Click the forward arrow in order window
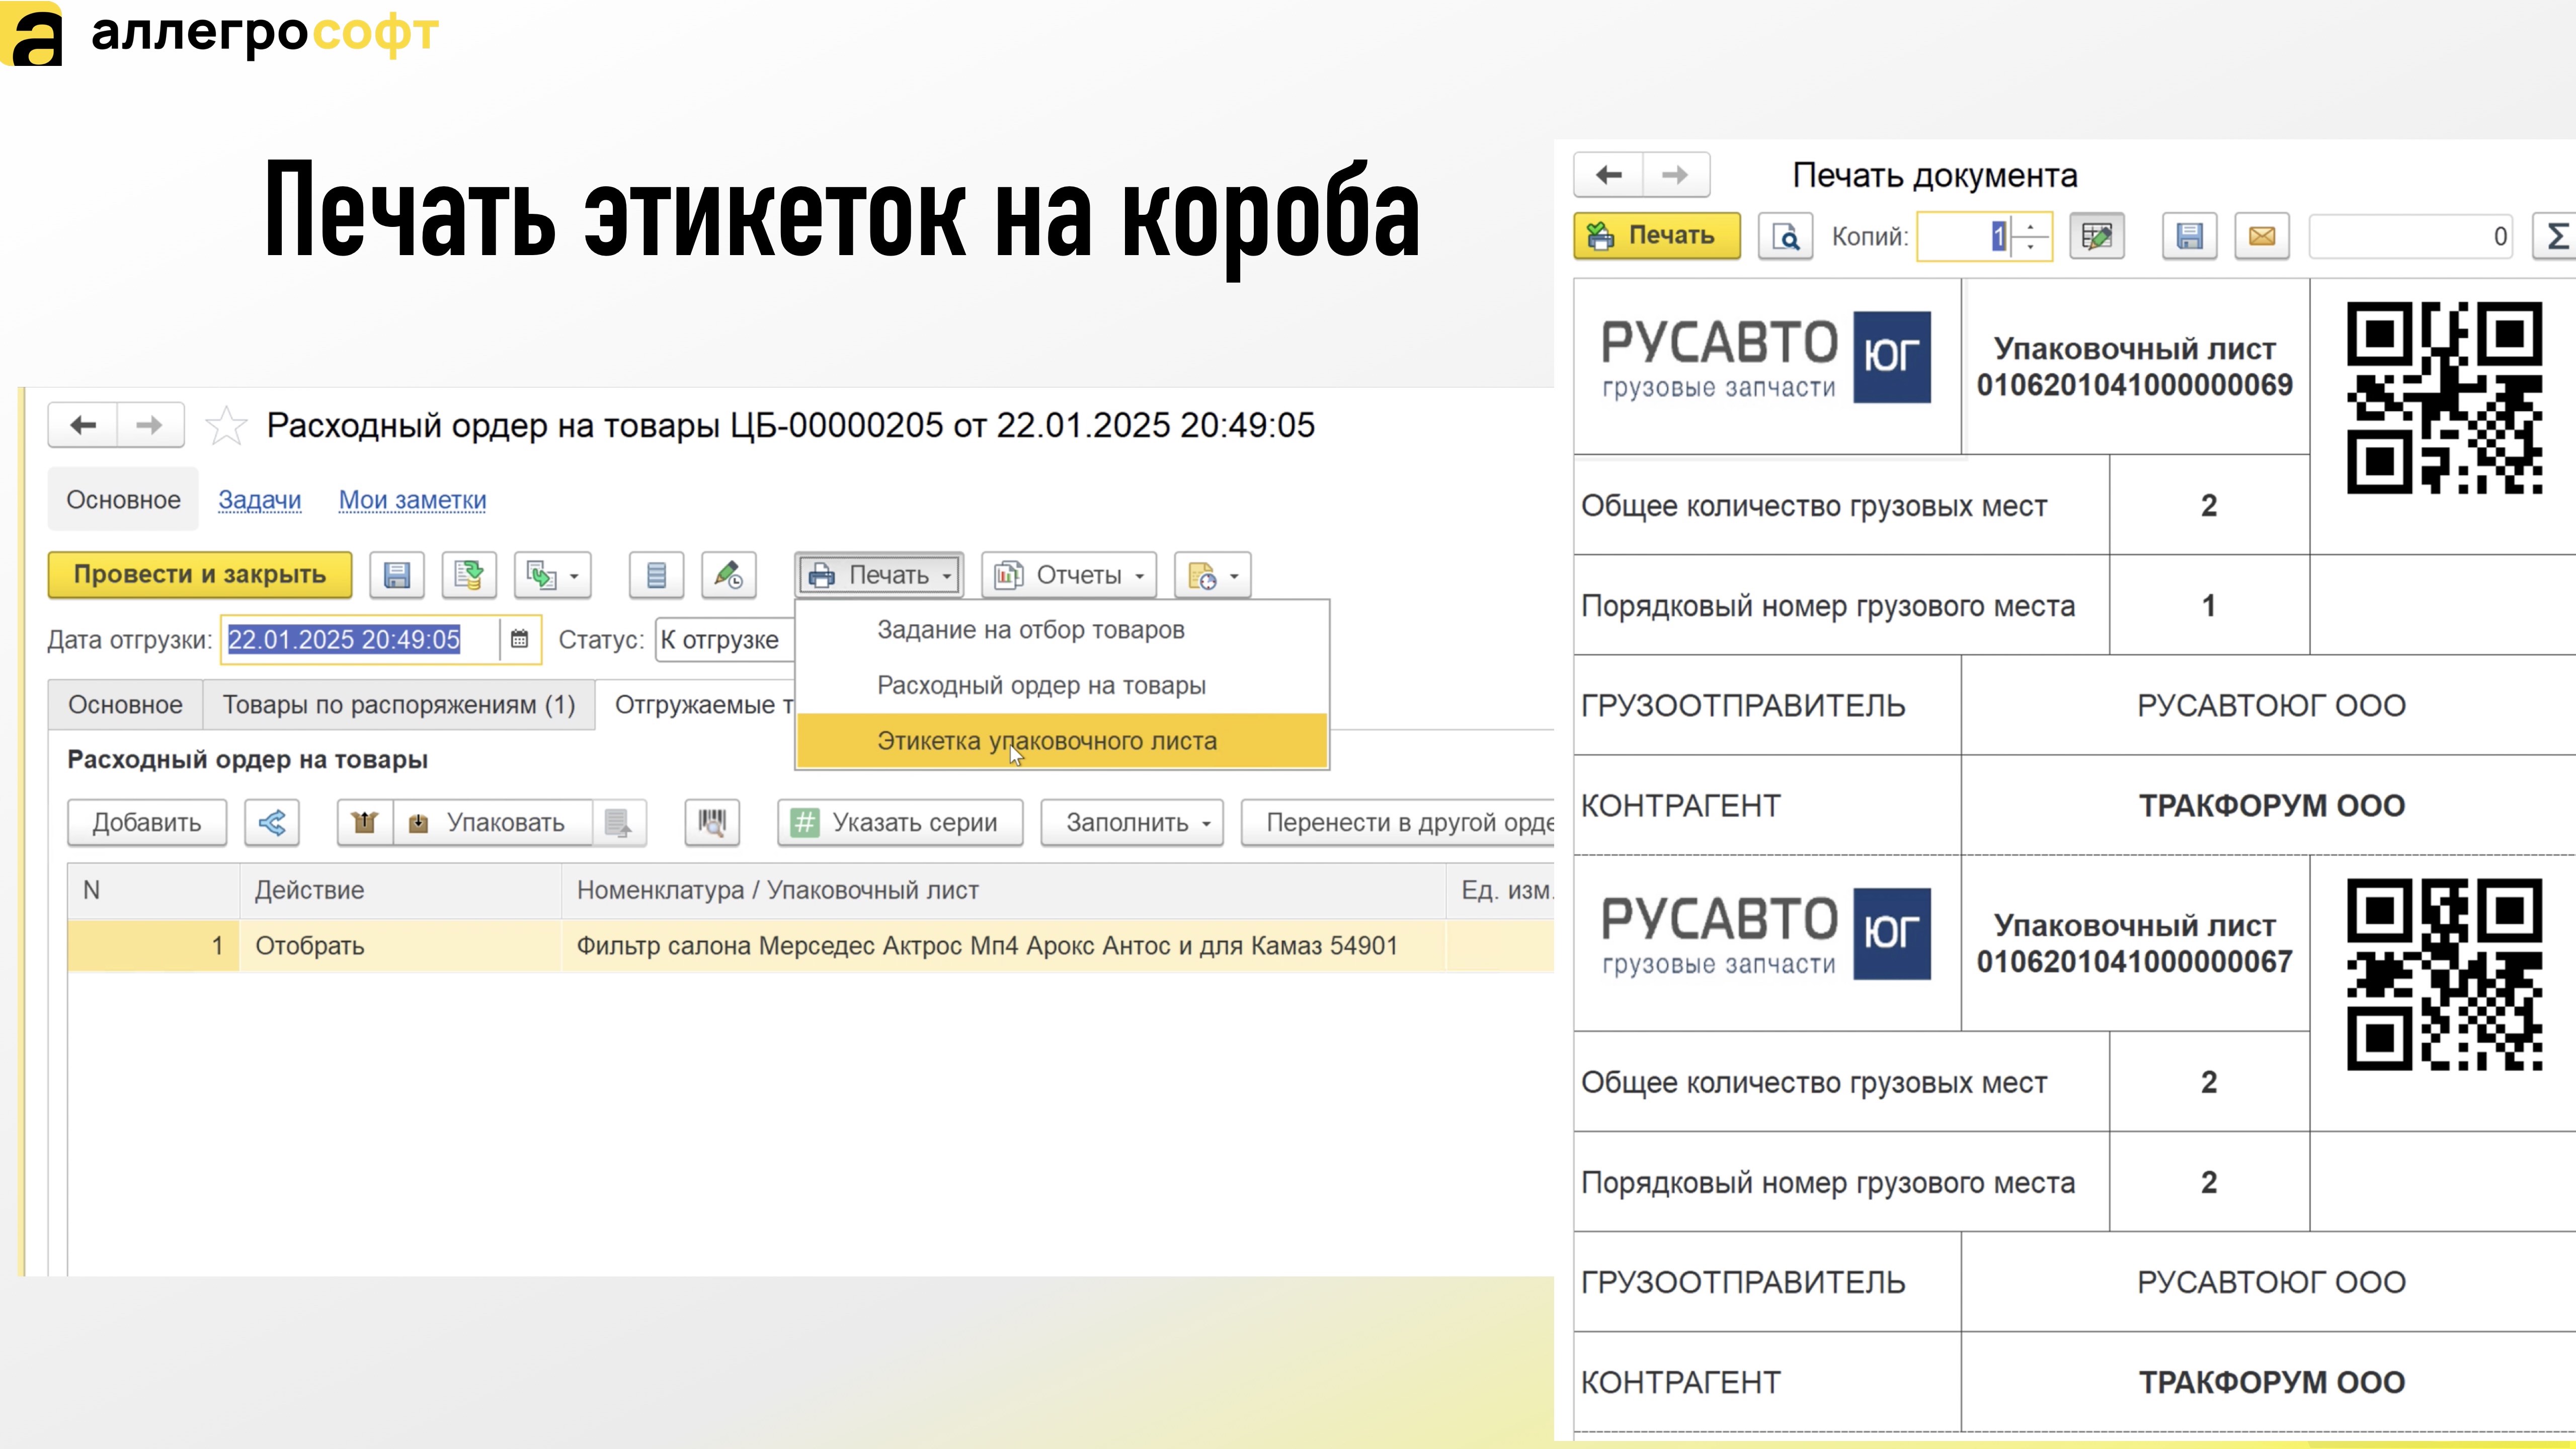The width and height of the screenshot is (2576, 1449). click(150, 425)
